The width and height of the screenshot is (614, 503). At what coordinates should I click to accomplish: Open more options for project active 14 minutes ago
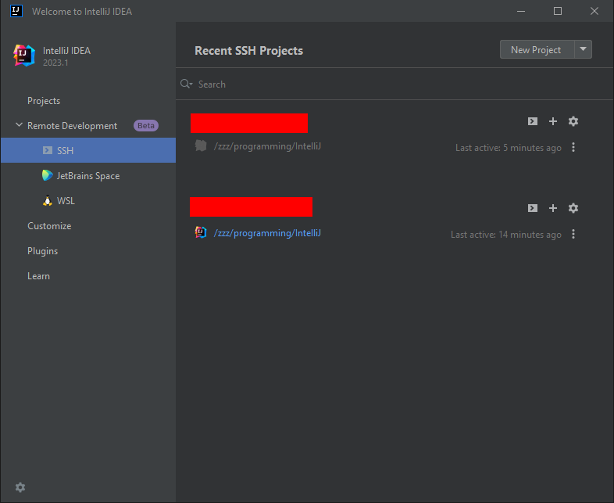pos(573,234)
